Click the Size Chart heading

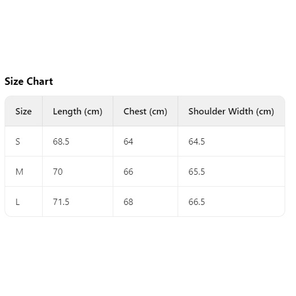[x=28, y=81]
